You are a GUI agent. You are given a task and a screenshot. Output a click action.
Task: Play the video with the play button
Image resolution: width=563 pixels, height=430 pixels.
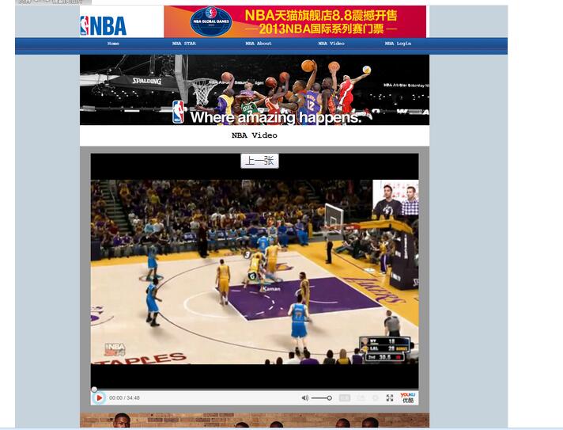pos(99,398)
